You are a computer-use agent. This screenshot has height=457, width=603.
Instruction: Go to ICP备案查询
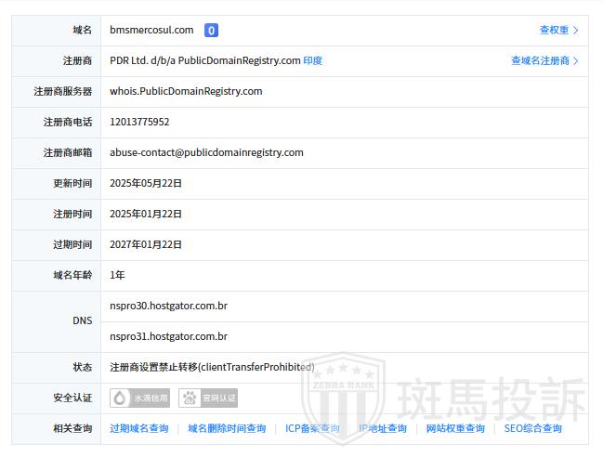point(312,428)
